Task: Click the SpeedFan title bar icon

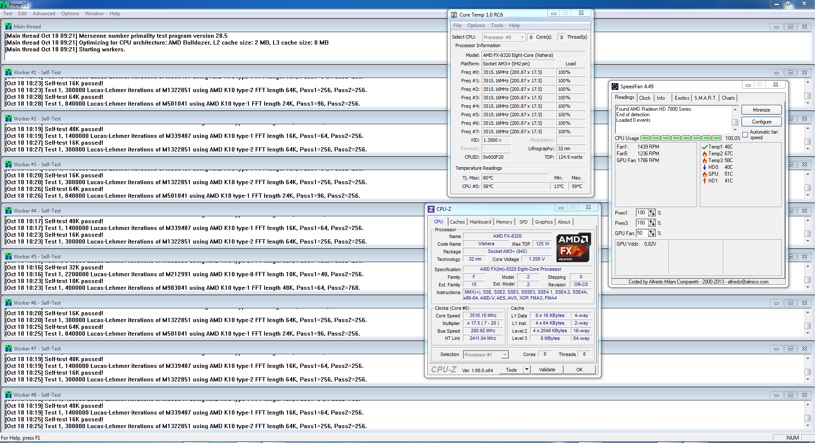Action: pos(615,86)
